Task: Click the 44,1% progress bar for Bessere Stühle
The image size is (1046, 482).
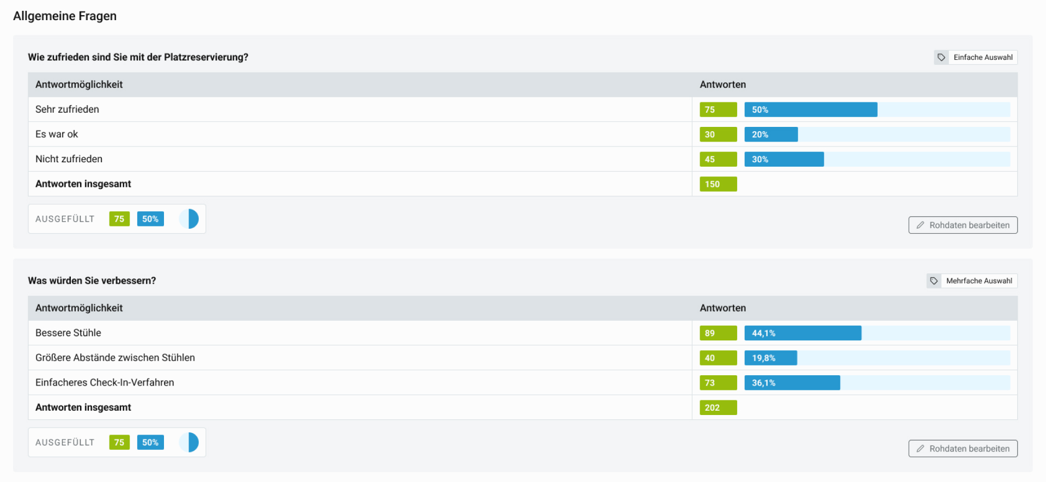Action: [x=802, y=333]
